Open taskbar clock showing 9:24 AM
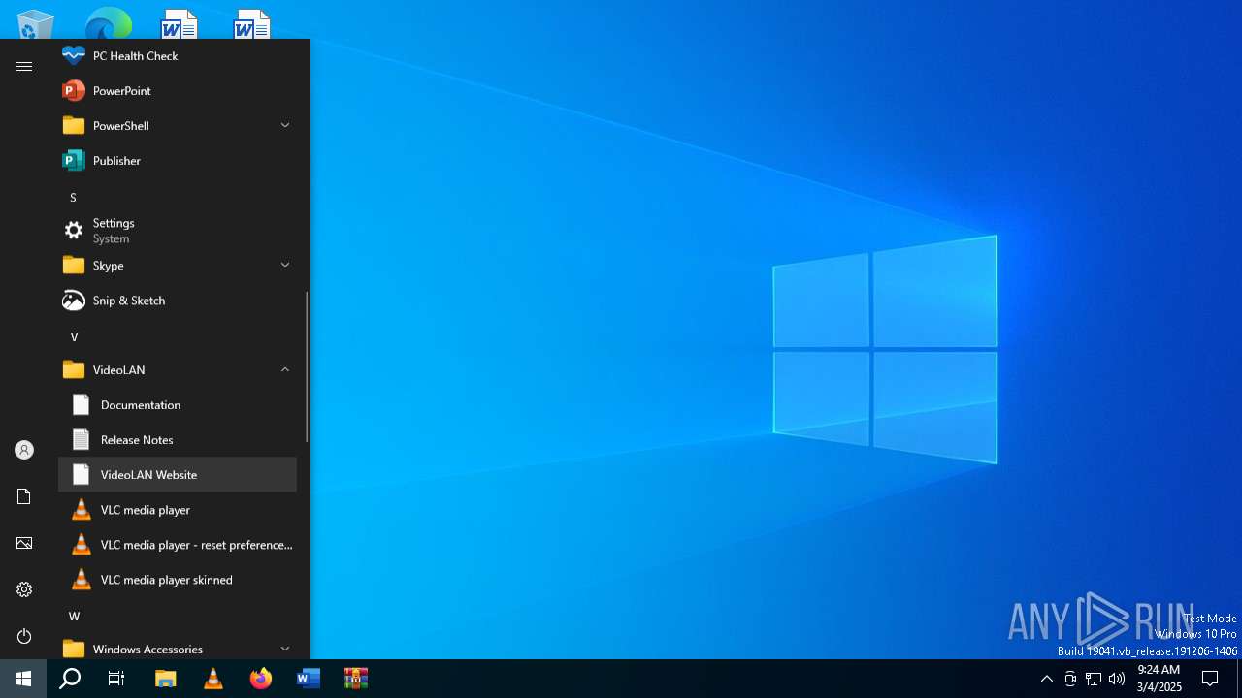1242x698 pixels. click(x=1160, y=679)
